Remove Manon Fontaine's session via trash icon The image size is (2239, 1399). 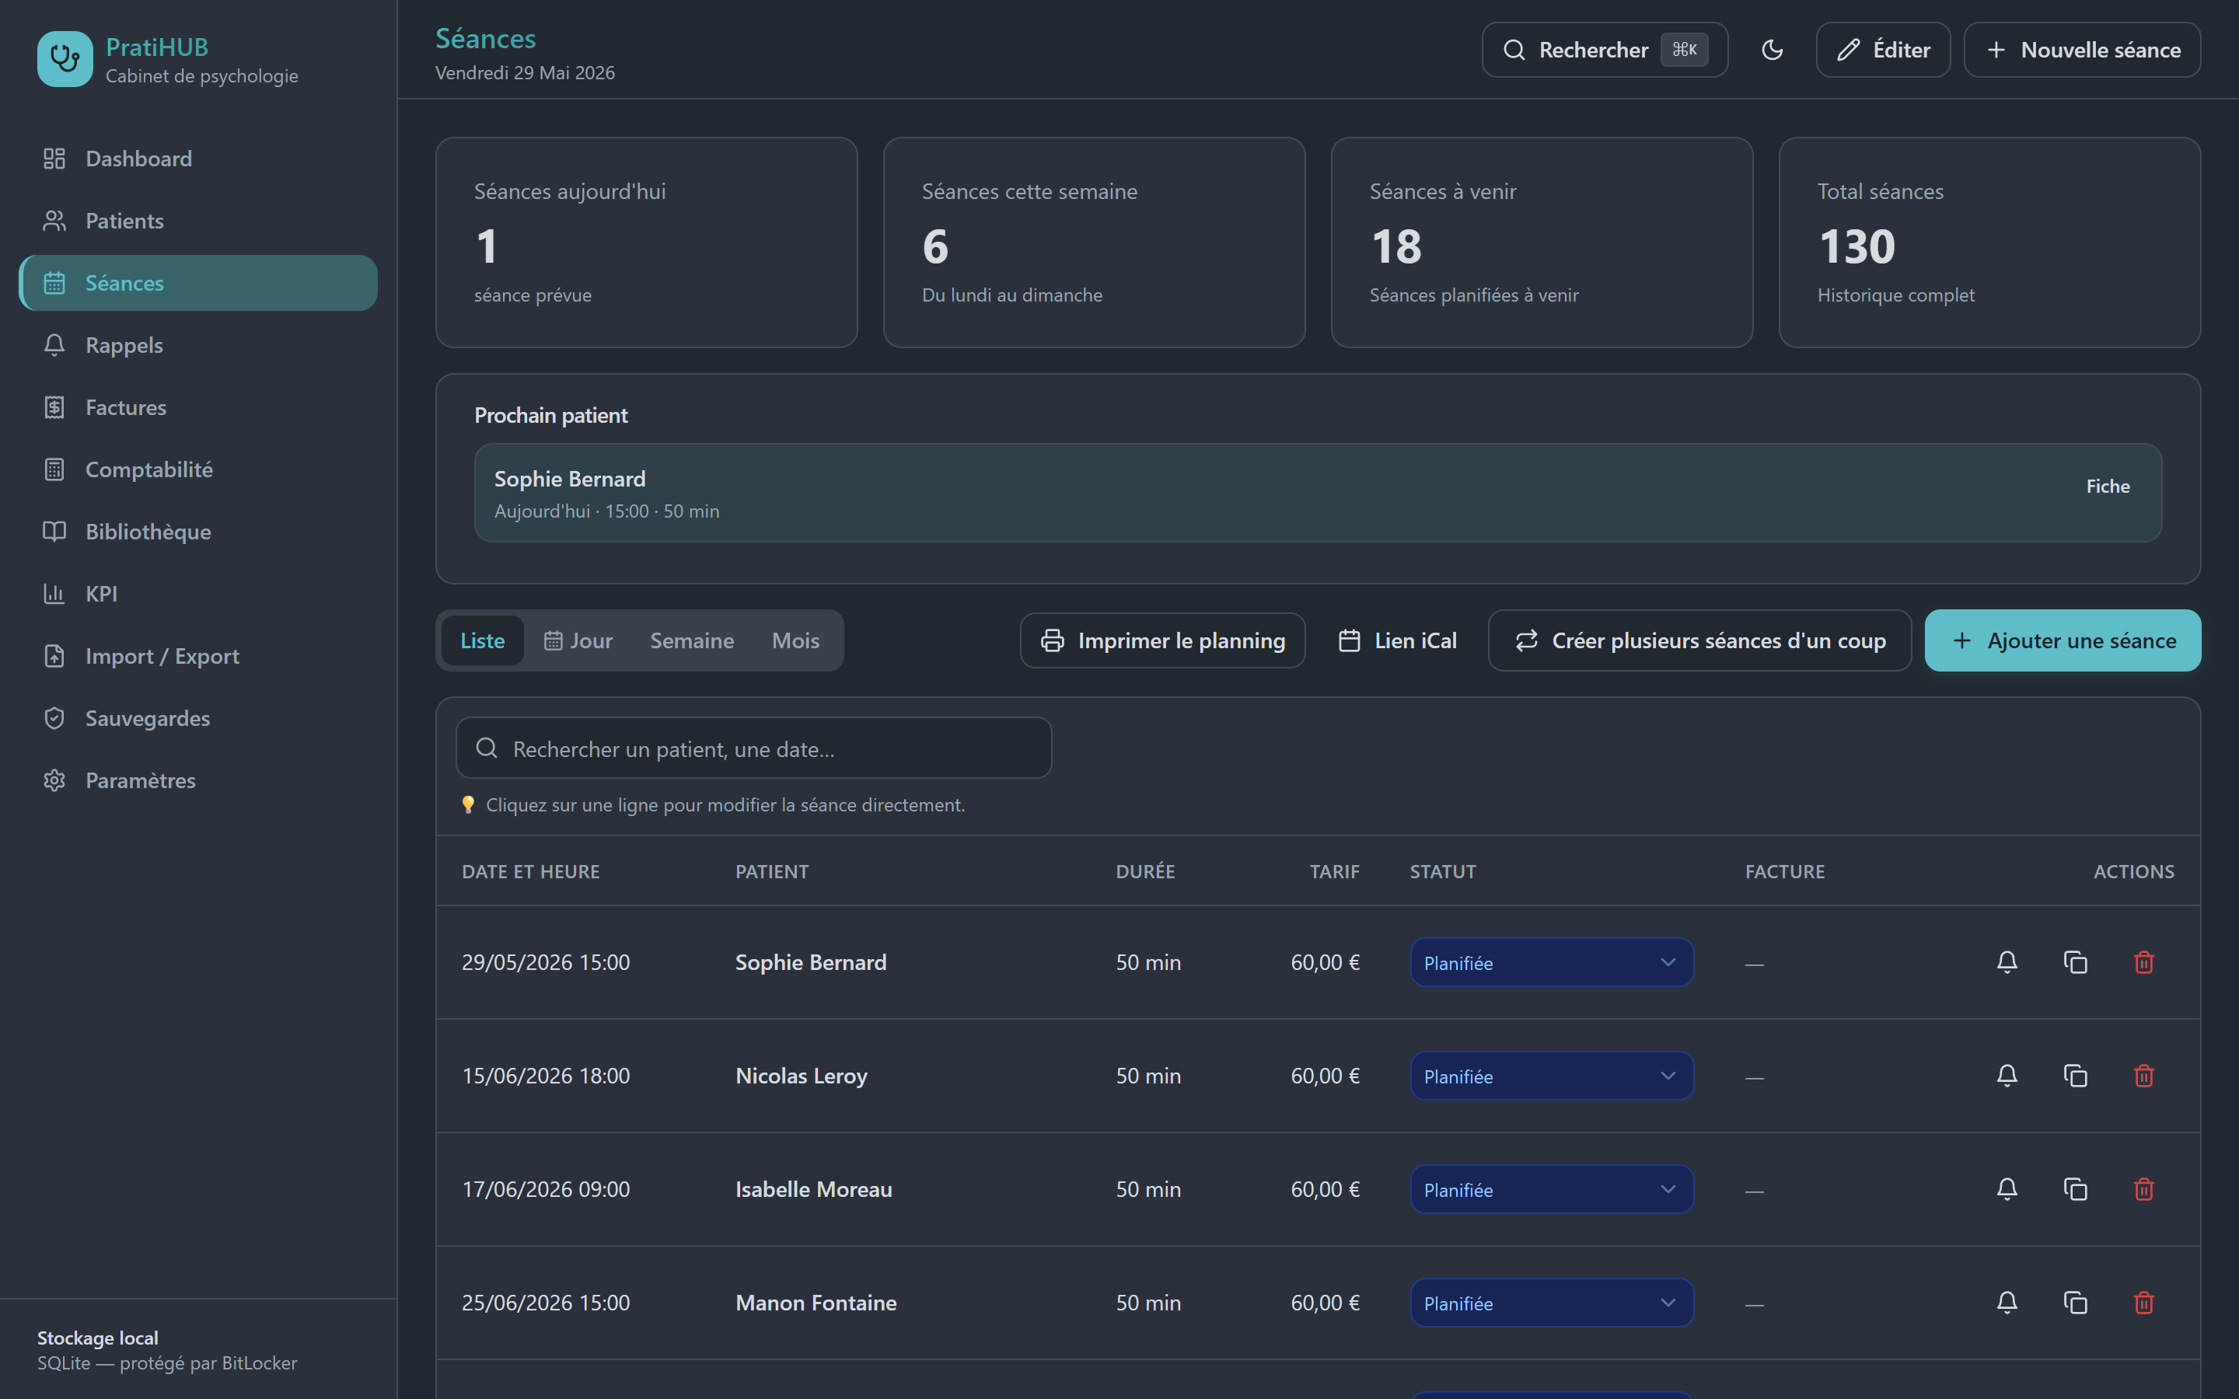pyautogui.click(x=2143, y=1303)
